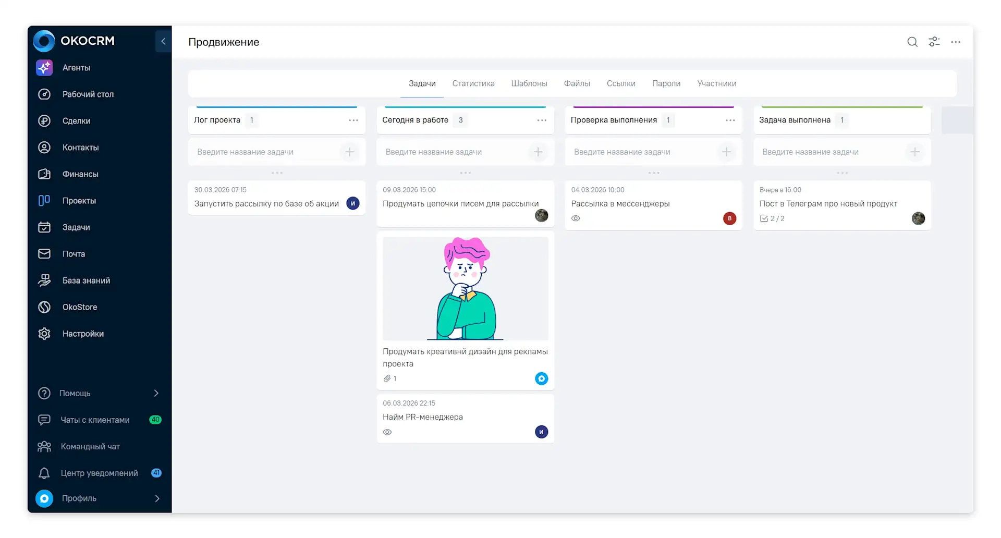This screenshot has width=1001, height=538.
Task: Switch to the Участники tab
Action: (717, 83)
